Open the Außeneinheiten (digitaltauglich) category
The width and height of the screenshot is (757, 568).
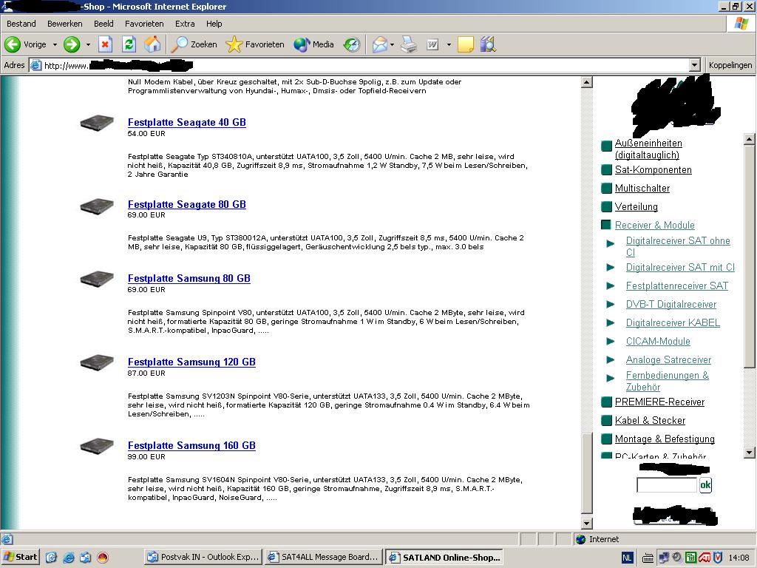click(648, 149)
